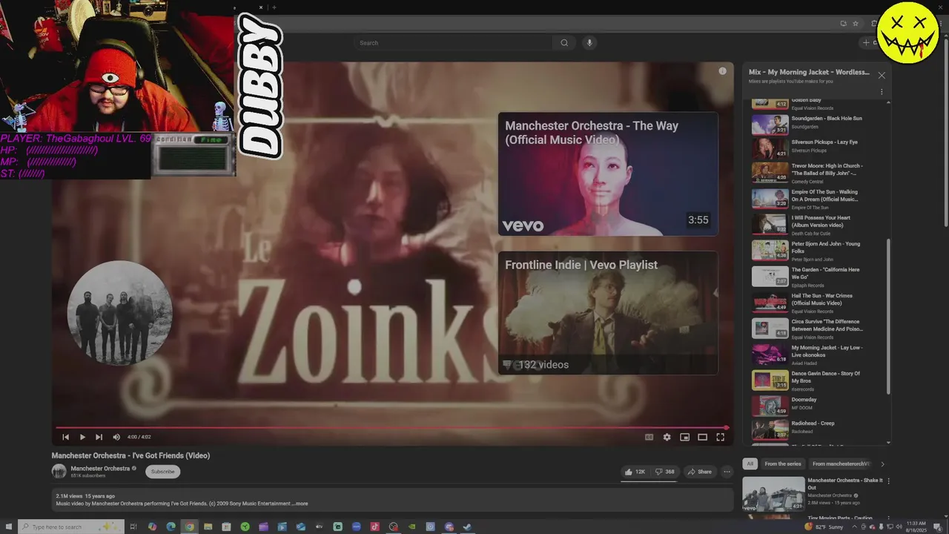Screen dimensions: 949x534
Task: Close the Mix playlist panel
Action: (882, 75)
